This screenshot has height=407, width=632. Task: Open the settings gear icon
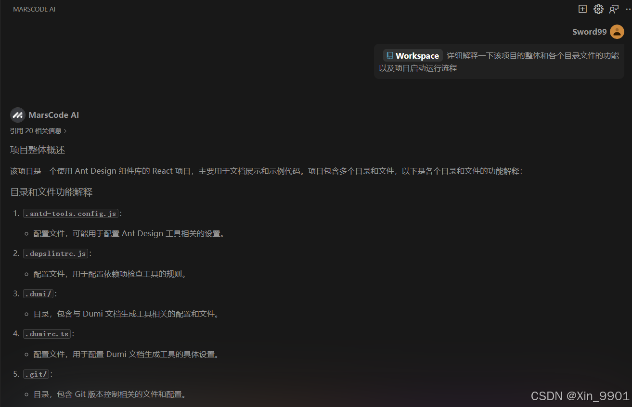coord(598,9)
